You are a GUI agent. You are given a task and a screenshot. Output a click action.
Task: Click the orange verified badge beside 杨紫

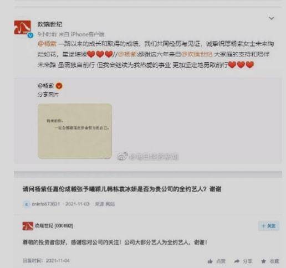[x=59, y=86]
